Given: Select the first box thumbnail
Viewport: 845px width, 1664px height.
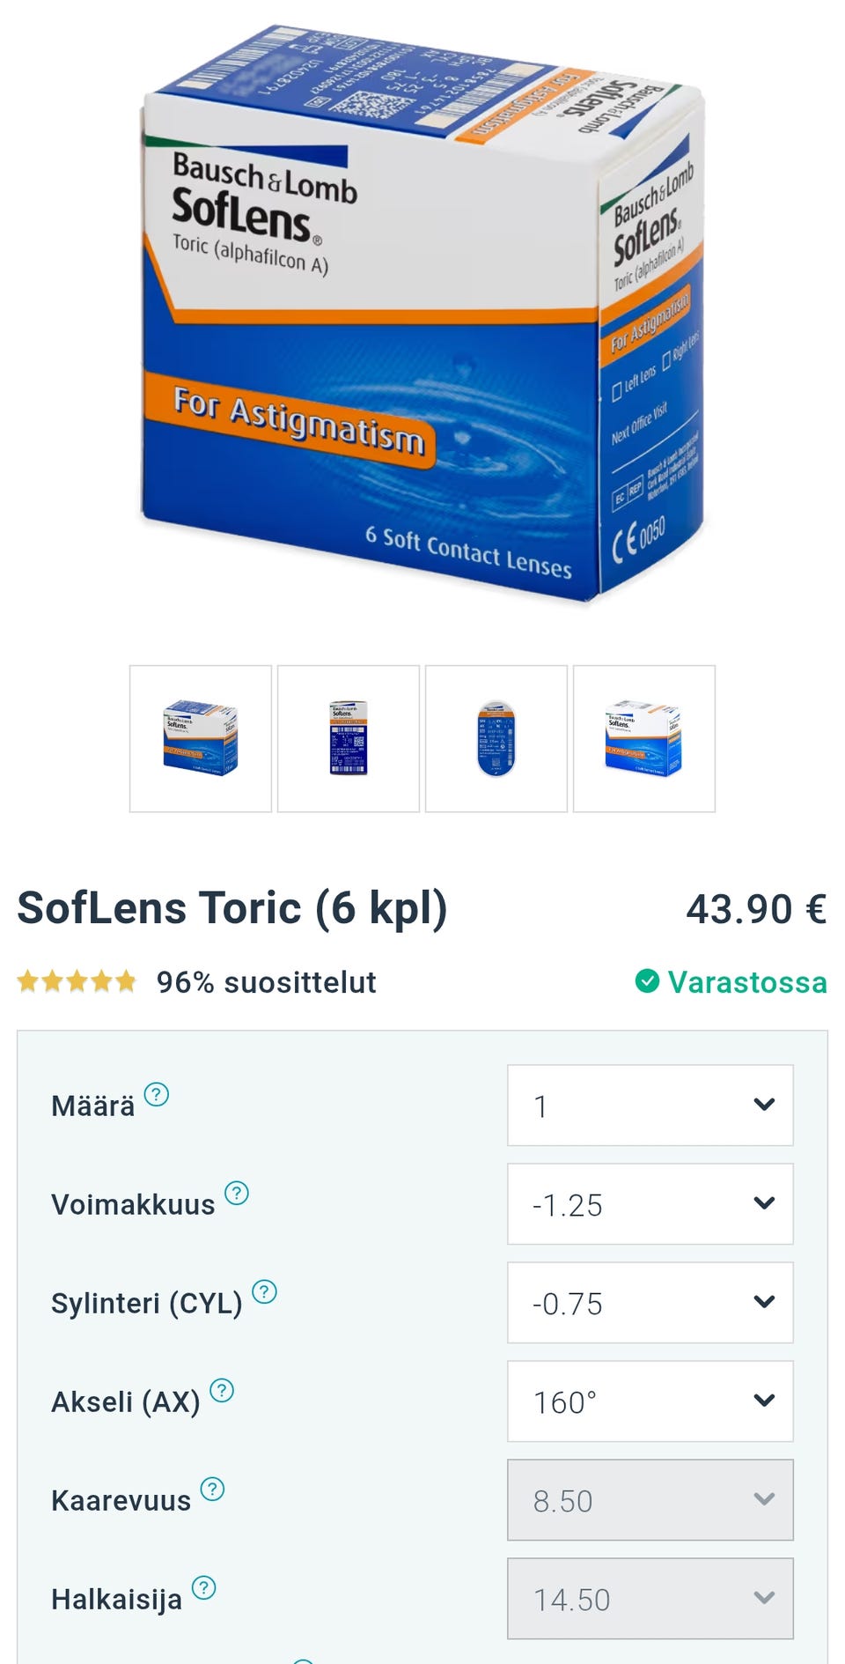Looking at the screenshot, I should [201, 738].
